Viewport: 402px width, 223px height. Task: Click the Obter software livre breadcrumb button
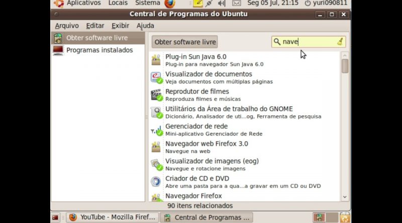click(184, 42)
